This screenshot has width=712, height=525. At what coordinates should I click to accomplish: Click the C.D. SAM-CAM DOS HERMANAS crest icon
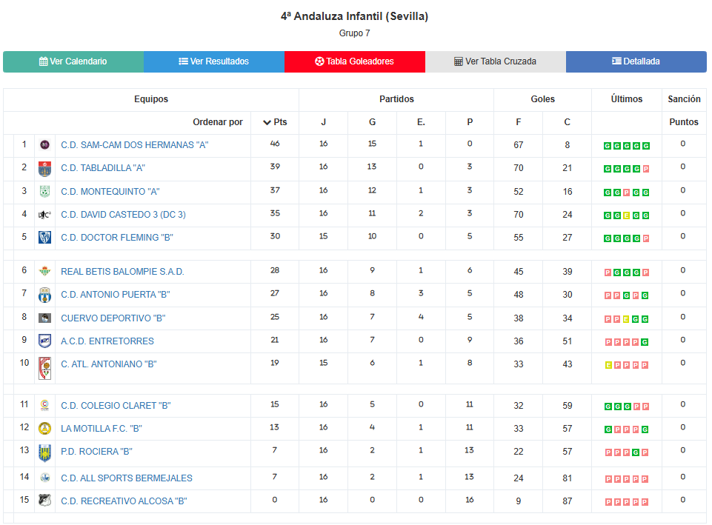pyautogui.click(x=44, y=145)
